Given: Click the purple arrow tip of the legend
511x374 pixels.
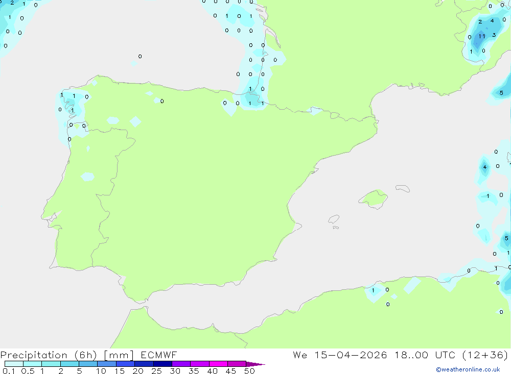Looking at the screenshot, I should coord(255,364).
